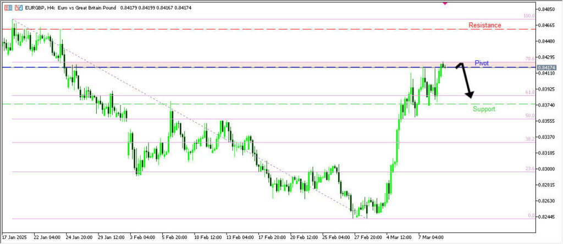Select the black downward forecast arrow
The width and height of the screenshot is (563, 244).
tap(467, 82)
